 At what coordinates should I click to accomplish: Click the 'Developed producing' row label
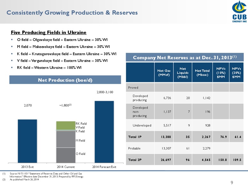pyautogui.click(x=140, y=98)
